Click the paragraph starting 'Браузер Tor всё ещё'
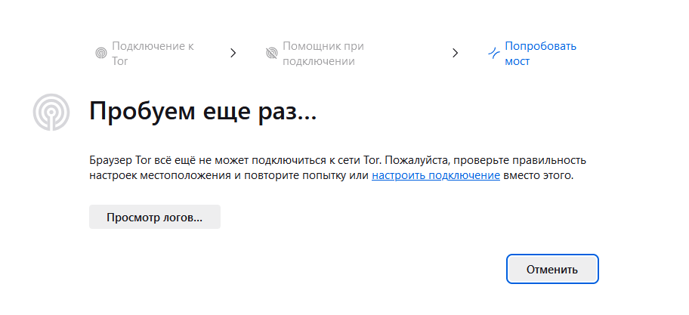This screenshot has width=689, height=315. coord(338,168)
